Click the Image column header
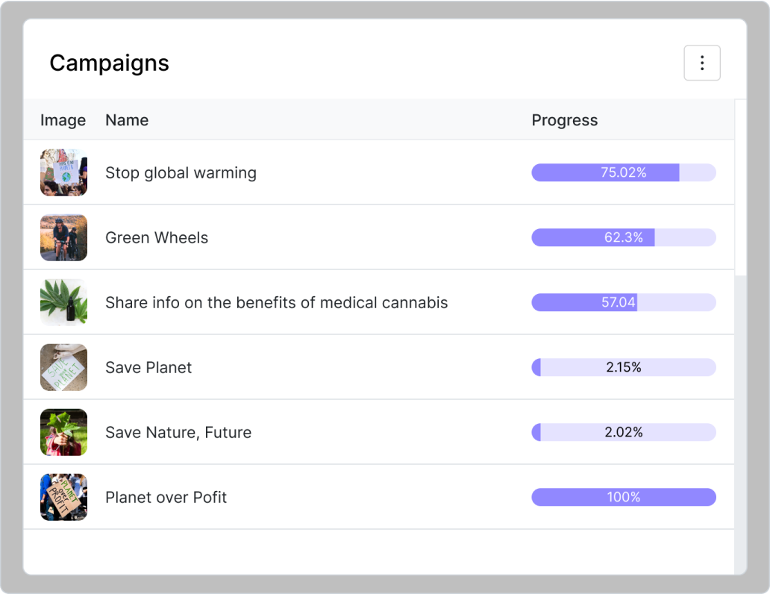This screenshot has width=770, height=594. (x=63, y=120)
